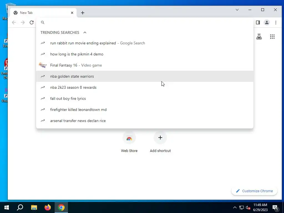Open the user profile avatar menu

click(267, 22)
